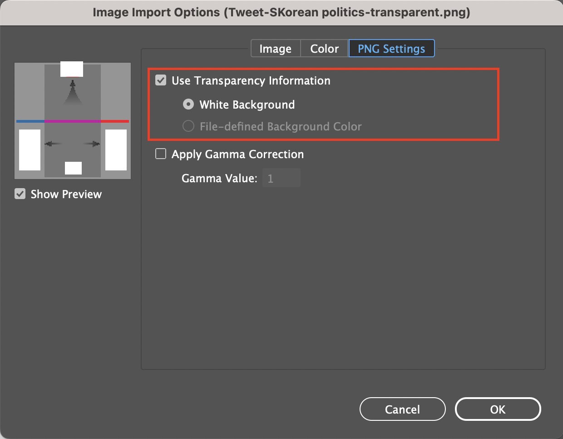Choose File-defined Background Color option
Screen dimensions: 563x439
(188, 126)
